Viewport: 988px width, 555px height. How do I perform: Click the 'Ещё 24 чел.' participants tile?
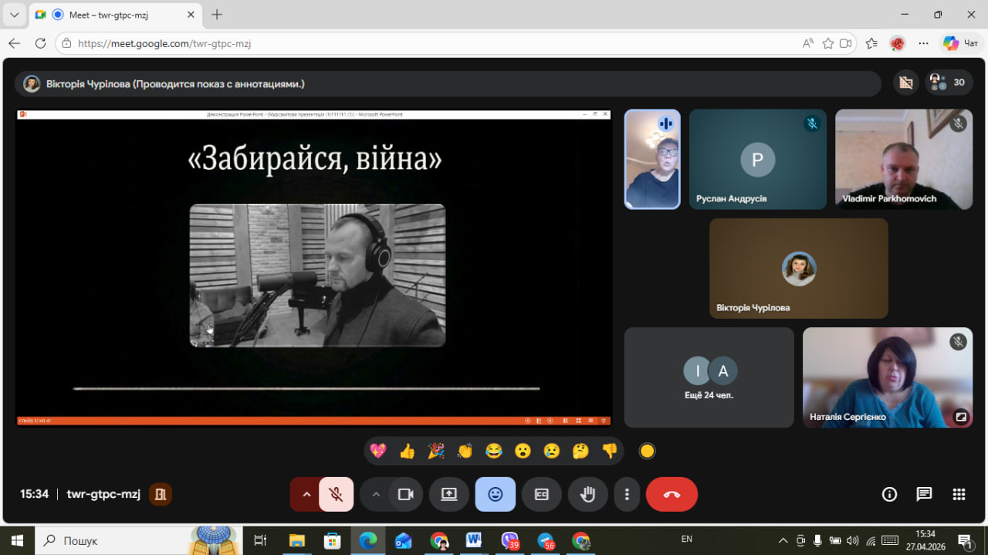709,377
